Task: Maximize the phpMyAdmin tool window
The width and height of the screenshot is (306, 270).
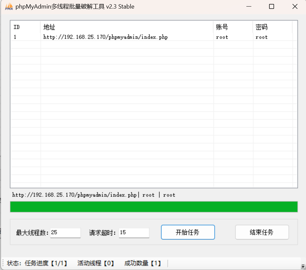Action: pos(271,7)
